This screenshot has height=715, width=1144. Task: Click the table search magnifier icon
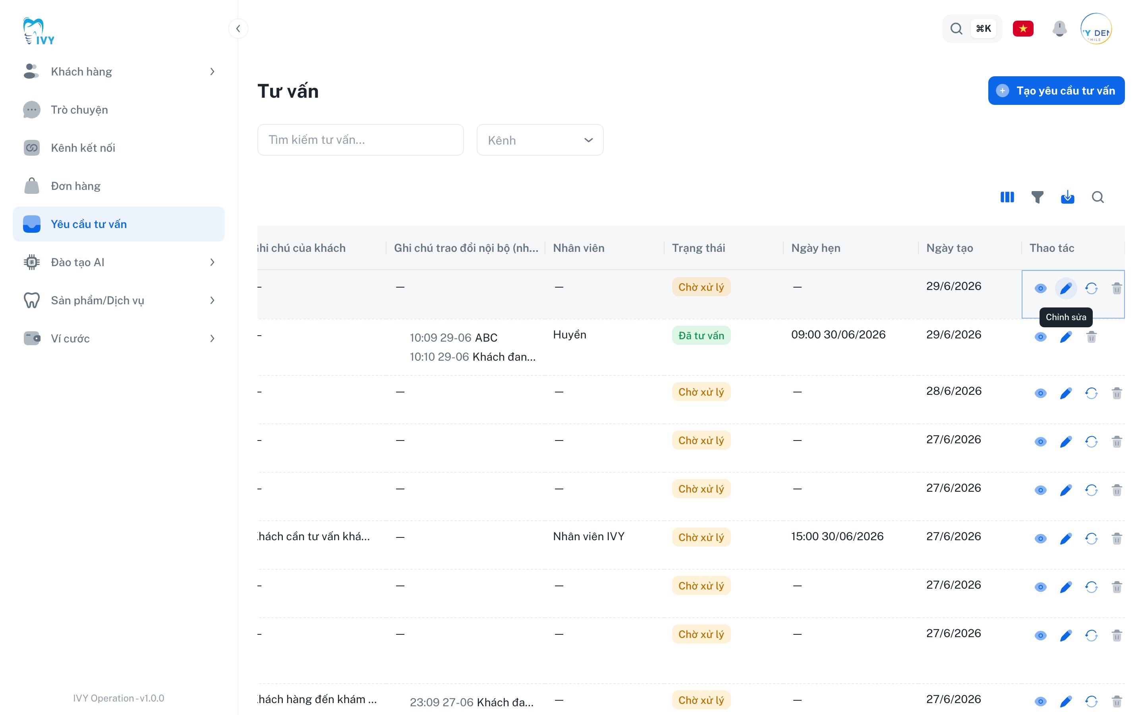click(1098, 197)
